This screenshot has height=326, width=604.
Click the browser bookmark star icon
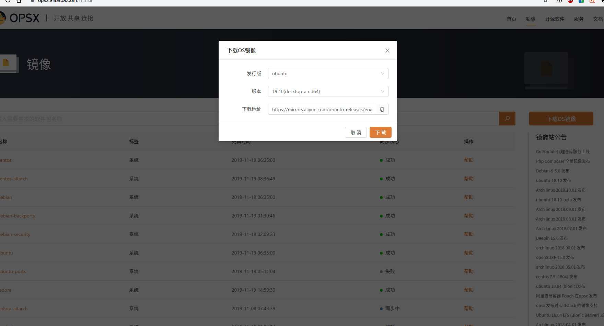click(x=546, y=1)
